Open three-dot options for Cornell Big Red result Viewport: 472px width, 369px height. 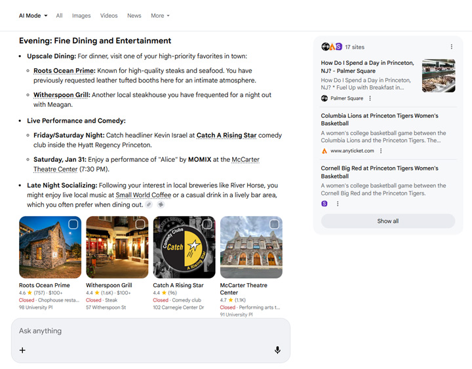pyautogui.click(x=338, y=204)
